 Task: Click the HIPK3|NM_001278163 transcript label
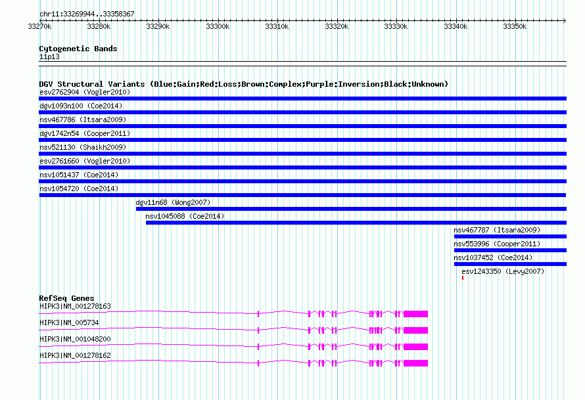(x=75, y=306)
